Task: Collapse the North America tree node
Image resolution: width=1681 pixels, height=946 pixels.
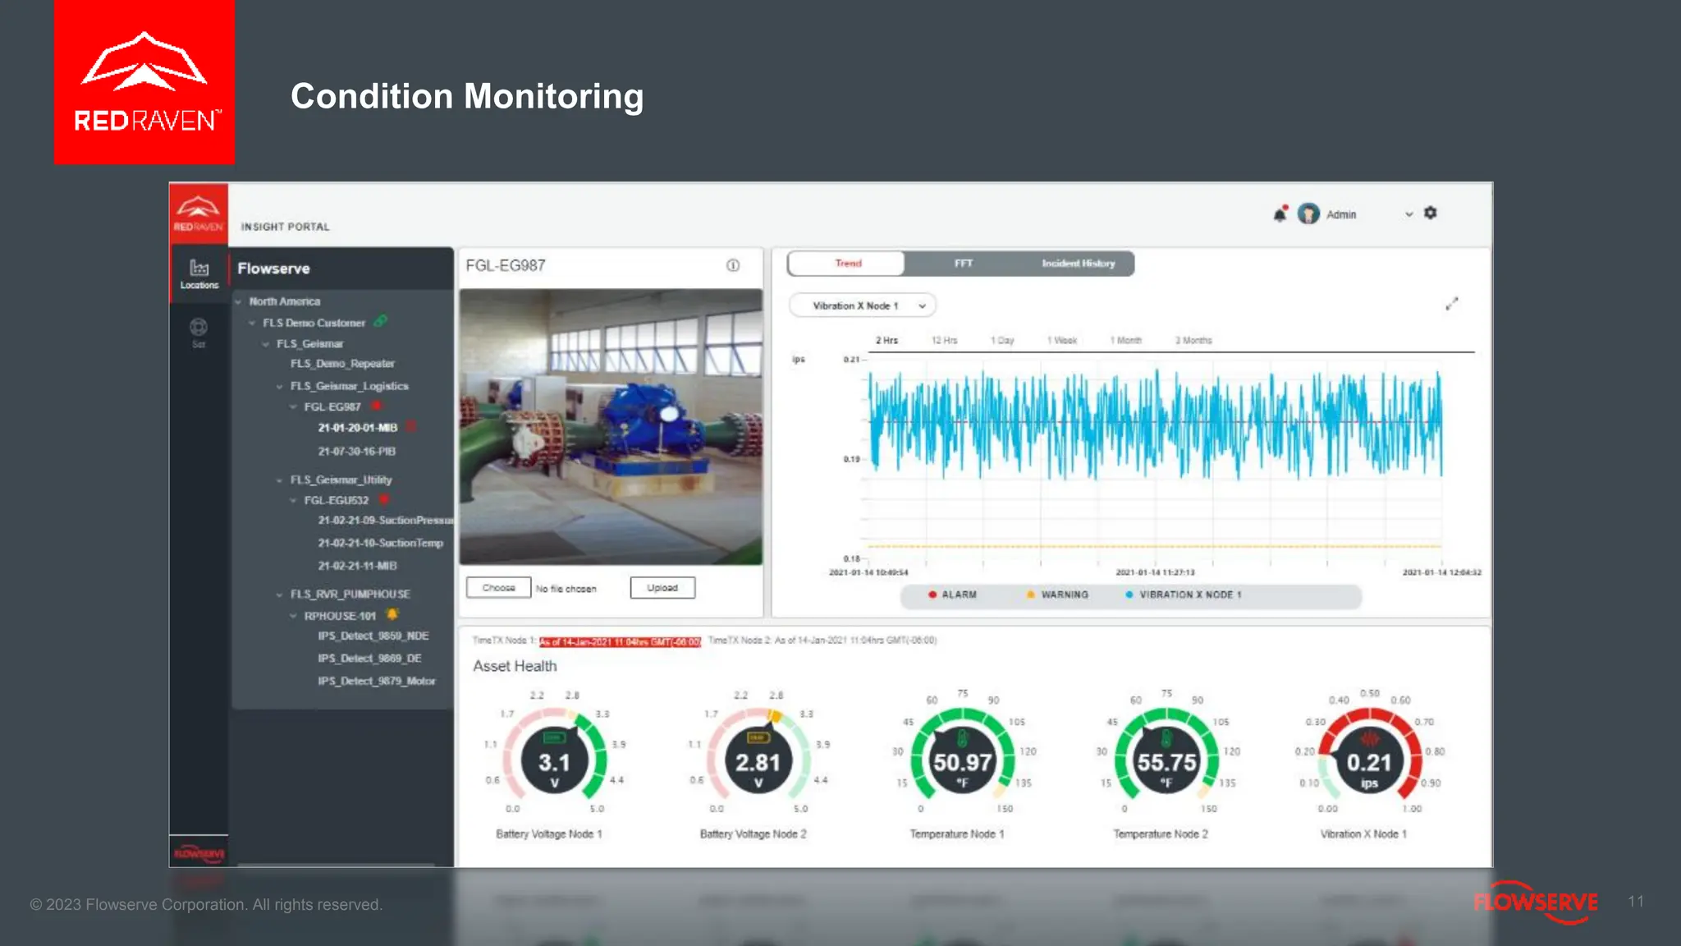Action: pyautogui.click(x=239, y=301)
